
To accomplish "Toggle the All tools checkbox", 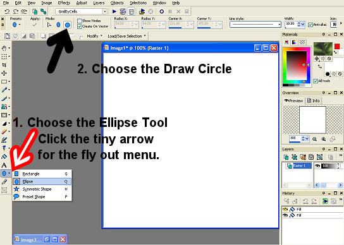I will (316, 81).
